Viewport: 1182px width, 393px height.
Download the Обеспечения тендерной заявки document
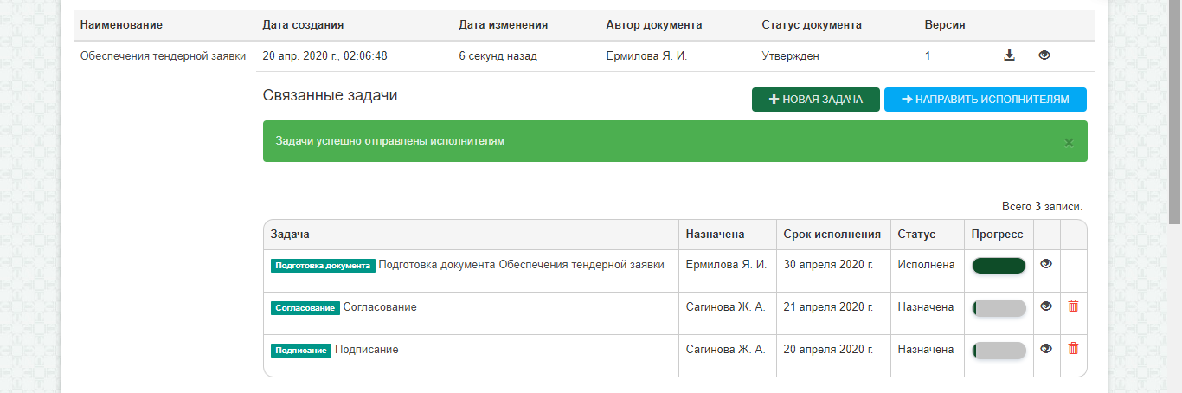[1008, 55]
